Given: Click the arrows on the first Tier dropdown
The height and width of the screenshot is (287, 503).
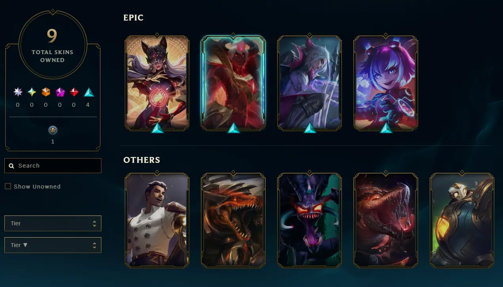Looking at the screenshot, I should [94, 223].
